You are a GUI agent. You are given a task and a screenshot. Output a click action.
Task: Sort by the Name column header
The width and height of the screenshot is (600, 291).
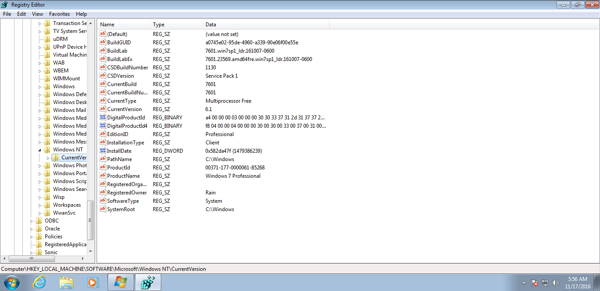[124, 25]
